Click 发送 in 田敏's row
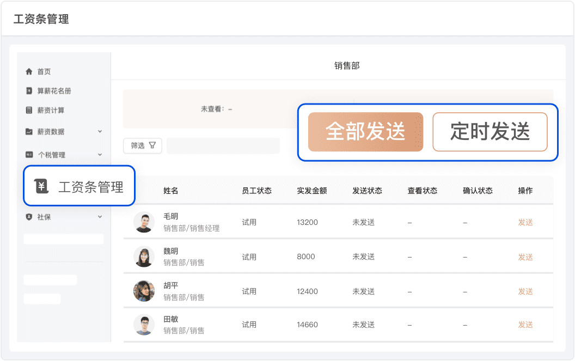This screenshot has width=575, height=361. [525, 325]
